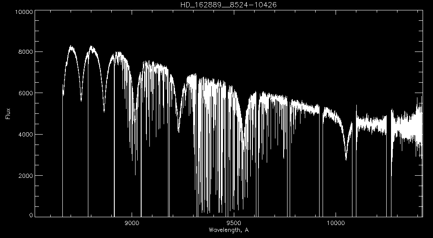Click the 9000 wavelength tick label
The image size is (433, 238).
(x=132, y=223)
